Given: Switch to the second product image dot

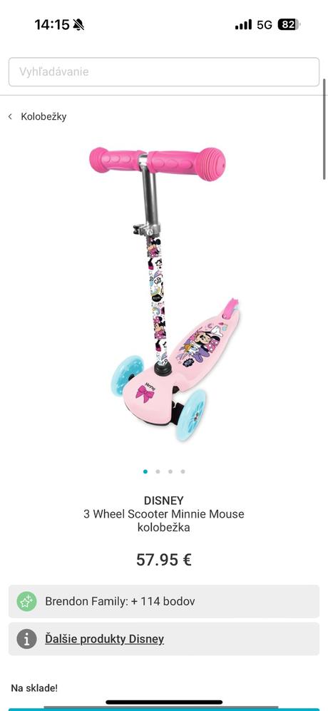Looking at the screenshot, I should (x=158, y=471).
